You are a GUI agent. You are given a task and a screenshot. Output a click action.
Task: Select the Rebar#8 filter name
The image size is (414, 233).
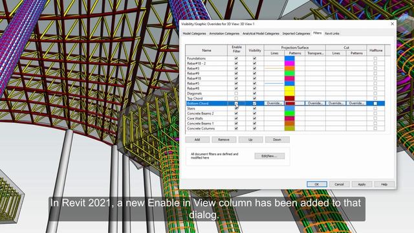tap(193, 89)
